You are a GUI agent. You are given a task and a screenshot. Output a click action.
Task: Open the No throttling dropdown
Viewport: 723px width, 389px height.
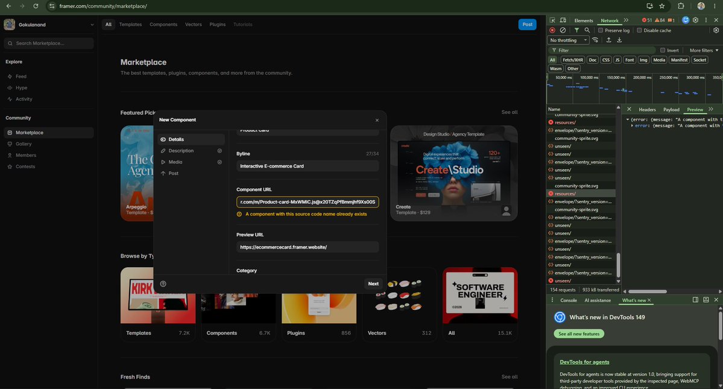pyautogui.click(x=569, y=40)
